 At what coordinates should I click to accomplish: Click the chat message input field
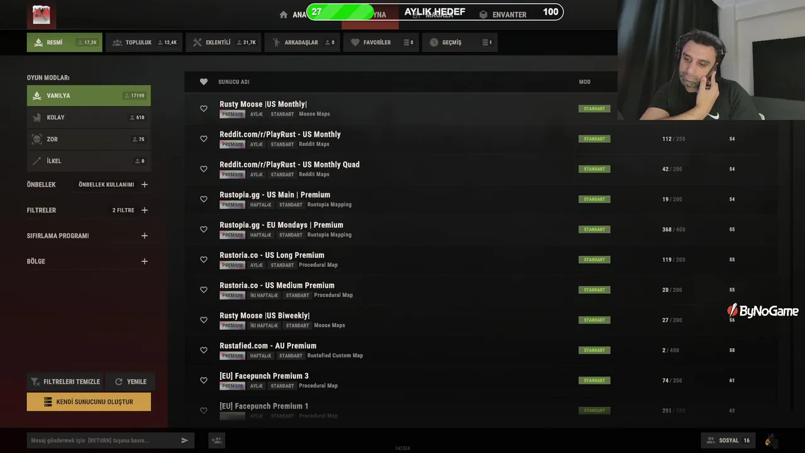click(103, 440)
